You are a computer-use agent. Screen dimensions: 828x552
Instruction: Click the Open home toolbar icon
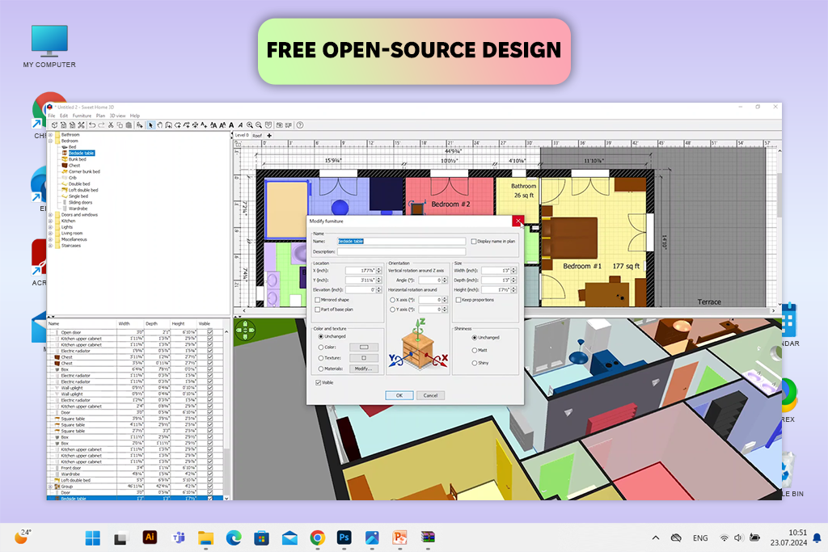click(63, 125)
